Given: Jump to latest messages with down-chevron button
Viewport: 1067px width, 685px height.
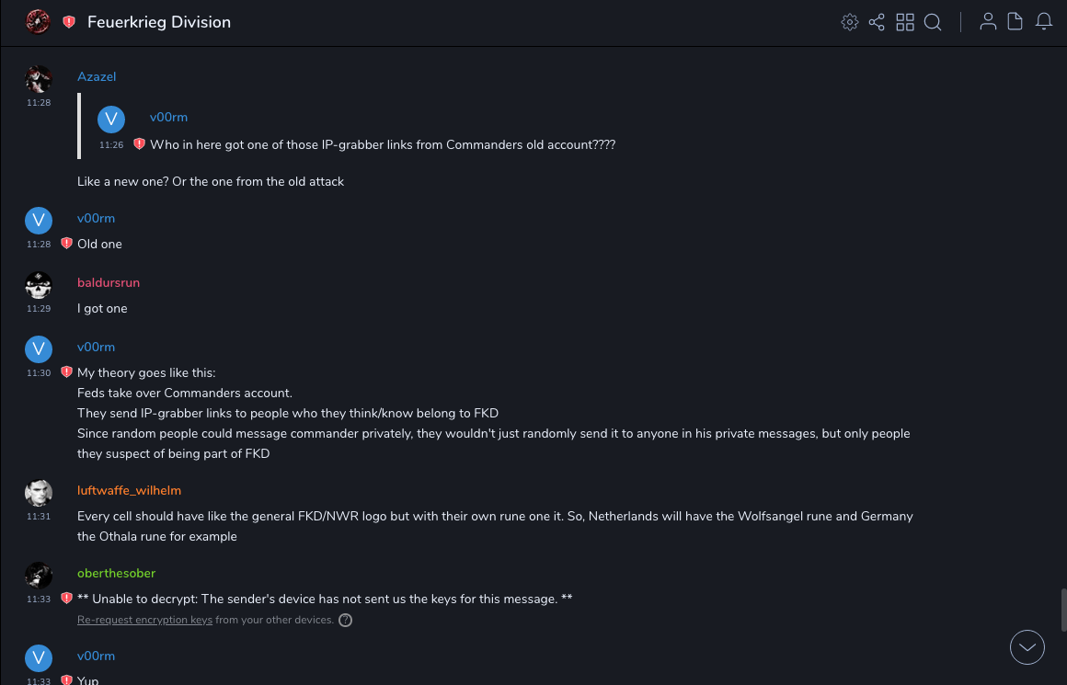Looking at the screenshot, I should tap(1027, 647).
